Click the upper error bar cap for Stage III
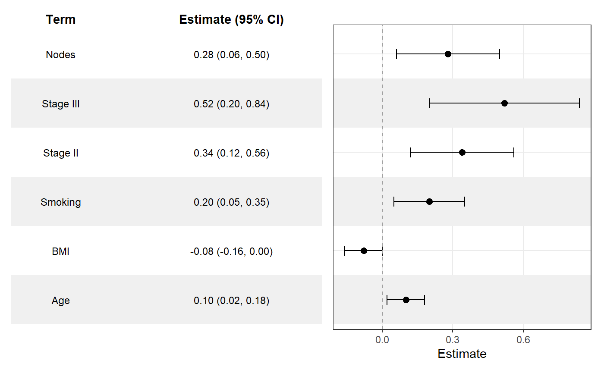Image resolution: width=604 pixels, height=373 pixels. pos(579,103)
